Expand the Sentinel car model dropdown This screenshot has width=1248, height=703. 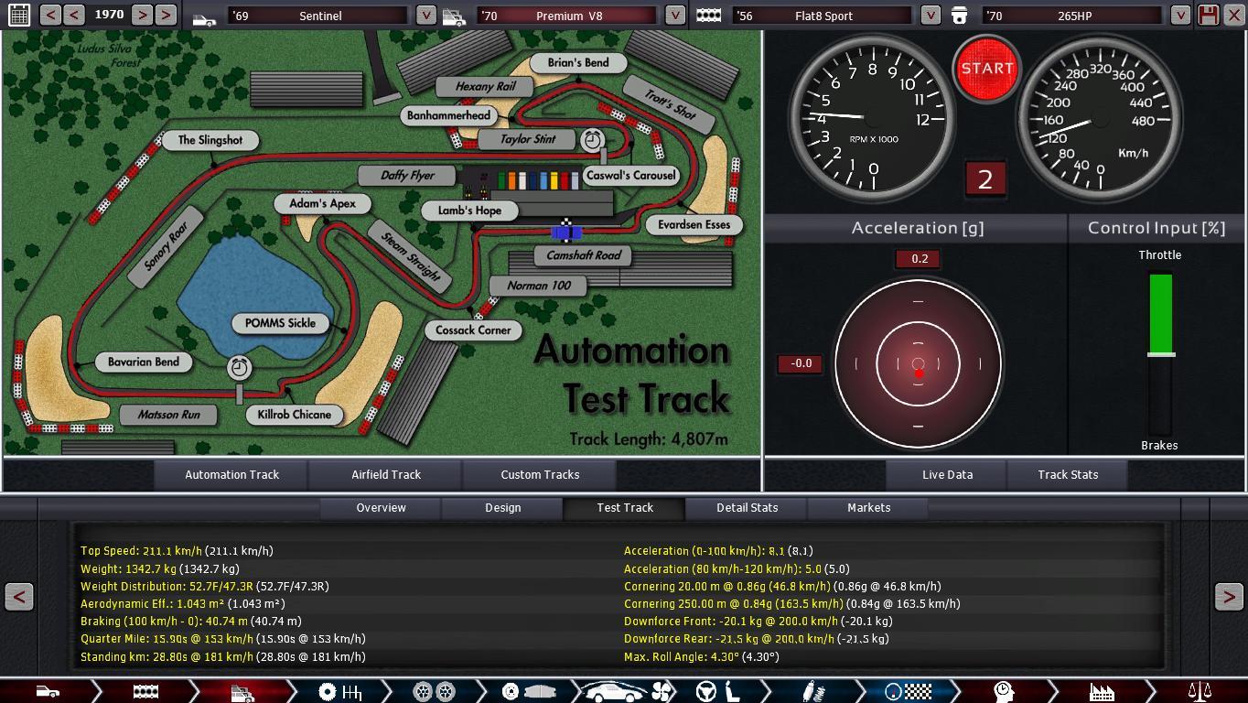[x=425, y=16]
